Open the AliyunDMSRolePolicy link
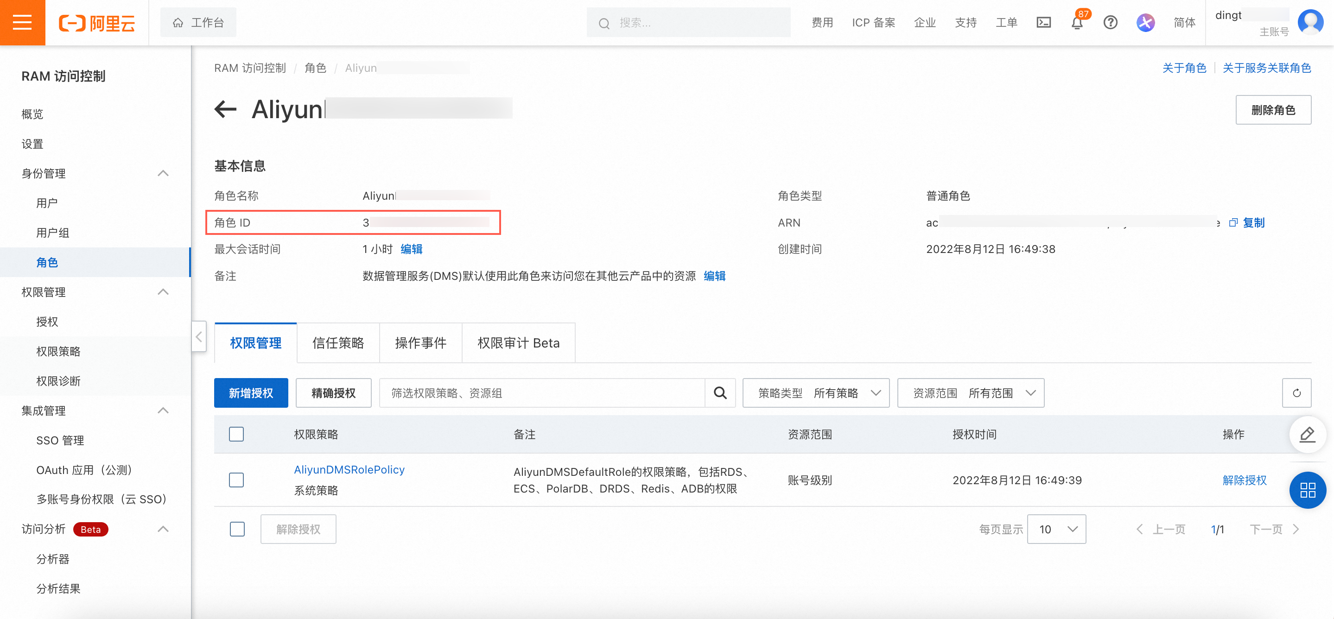Screen dimensions: 1334x619 [x=349, y=469]
